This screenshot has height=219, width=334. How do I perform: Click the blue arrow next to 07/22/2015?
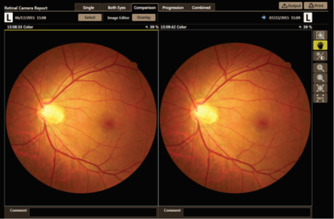264,17
